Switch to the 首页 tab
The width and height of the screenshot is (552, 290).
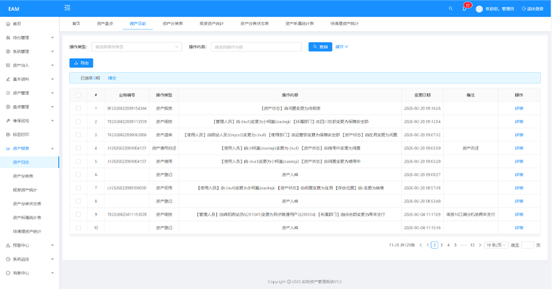click(76, 24)
